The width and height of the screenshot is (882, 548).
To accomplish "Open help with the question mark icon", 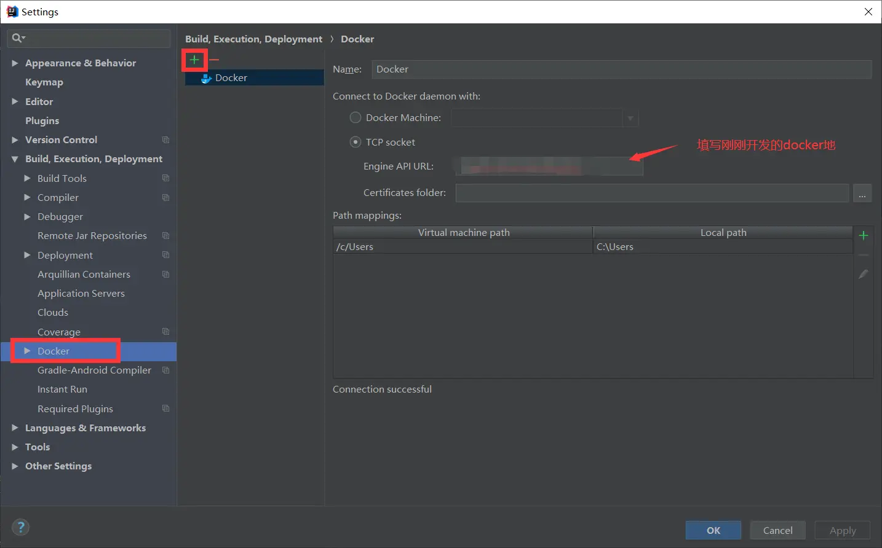I will point(20,527).
